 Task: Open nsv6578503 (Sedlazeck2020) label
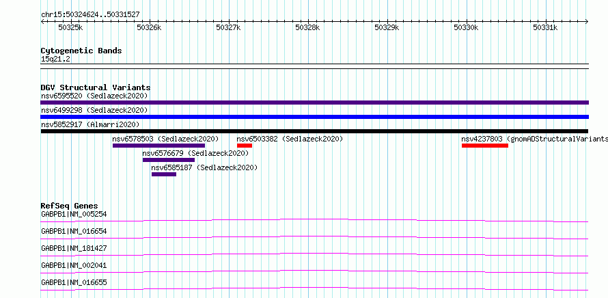(x=165, y=139)
